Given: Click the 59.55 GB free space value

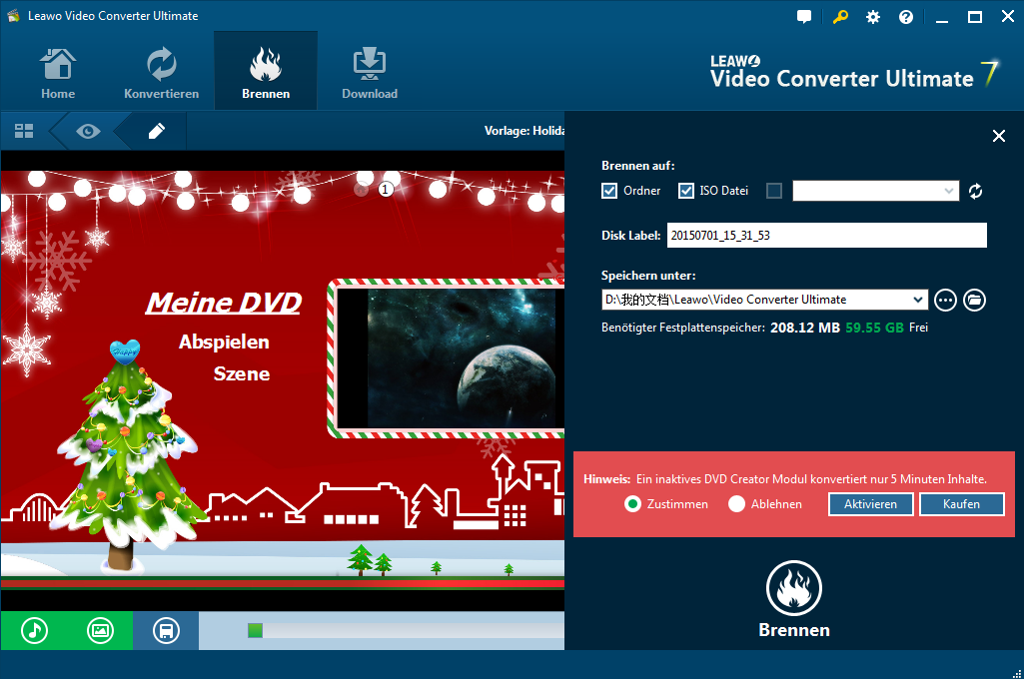Looking at the screenshot, I should point(874,328).
